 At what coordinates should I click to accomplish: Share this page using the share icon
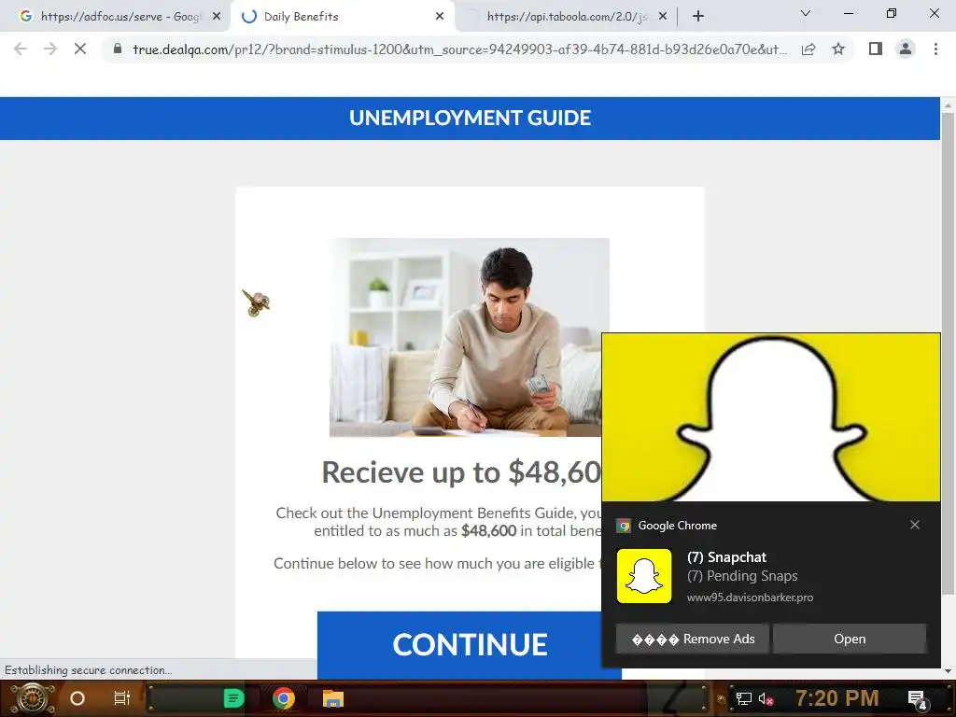tap(808, 49)
